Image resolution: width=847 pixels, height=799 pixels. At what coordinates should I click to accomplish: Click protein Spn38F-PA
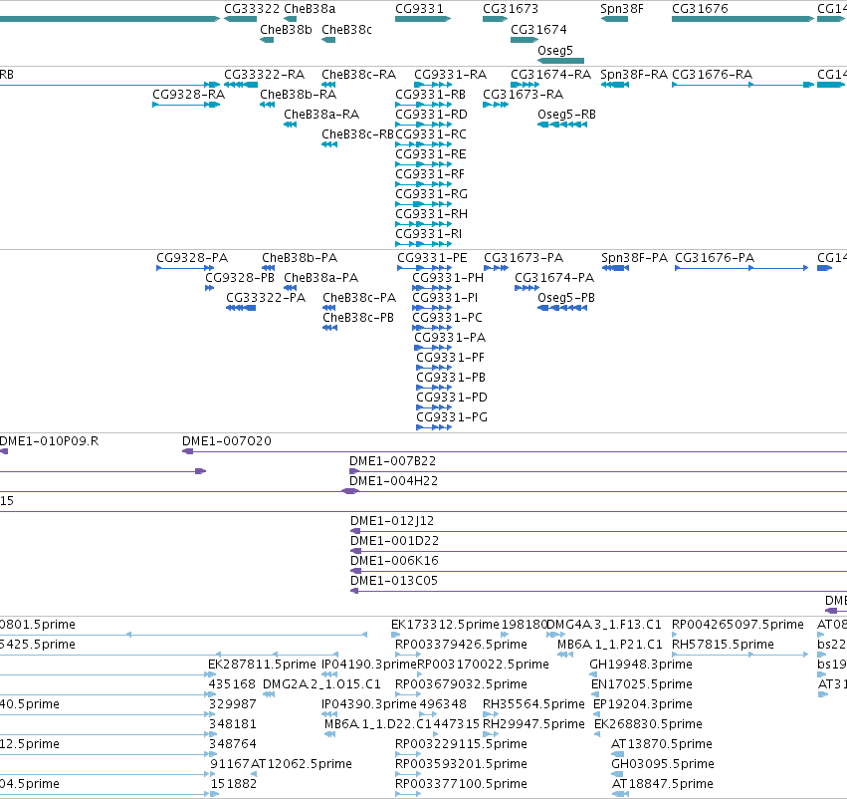pyautogui.click(x=635, y=258)
